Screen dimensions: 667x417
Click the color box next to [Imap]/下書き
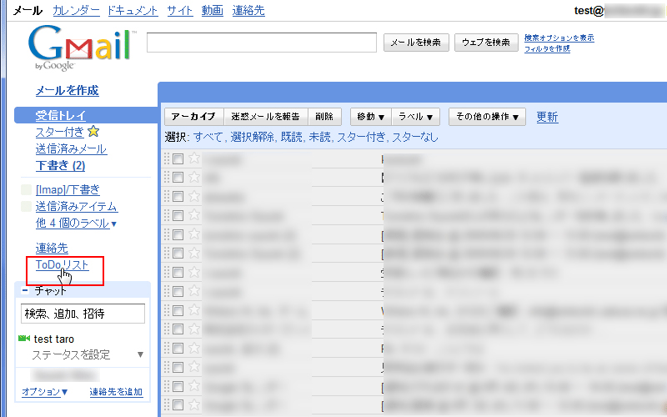(x=26, y=190)
